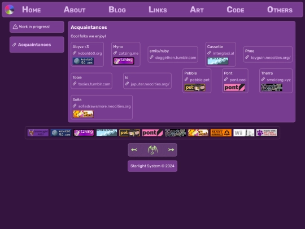Click the Work in progress warning icon

pyautogui.click(x=15, y=27)
